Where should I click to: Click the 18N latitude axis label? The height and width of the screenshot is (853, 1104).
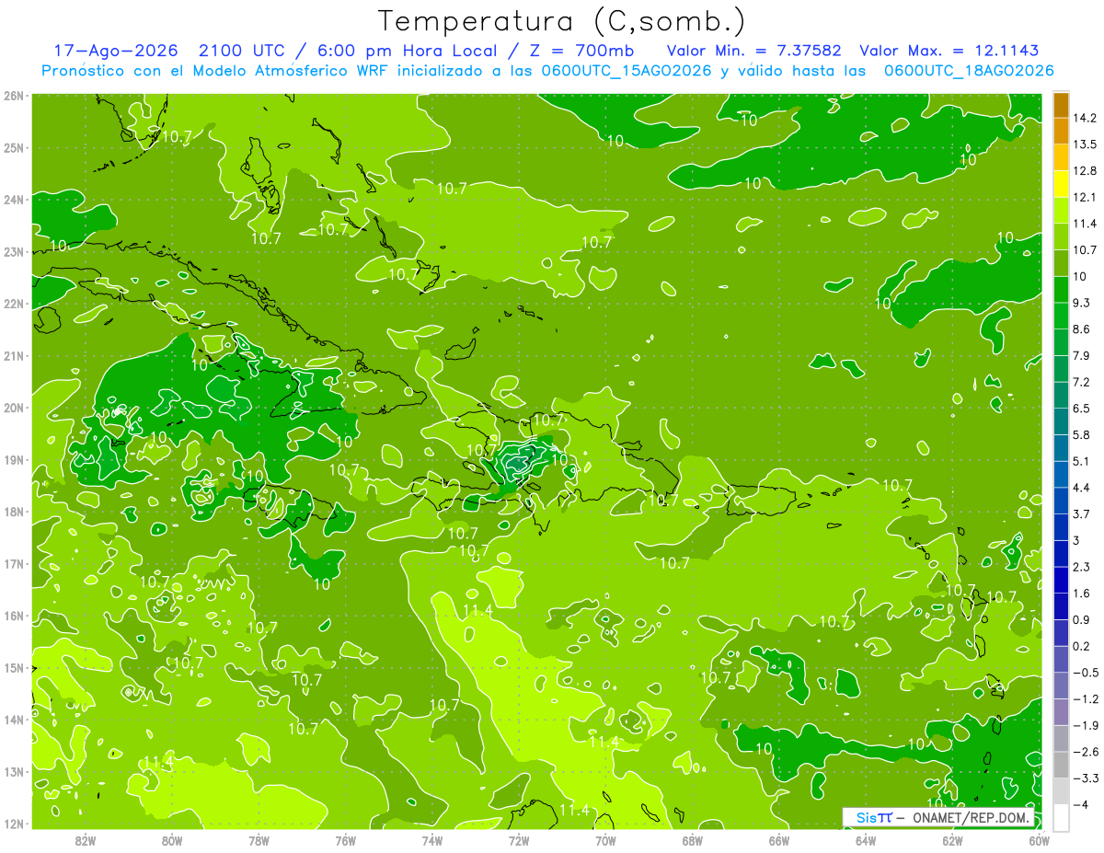(x=13, y=512)
